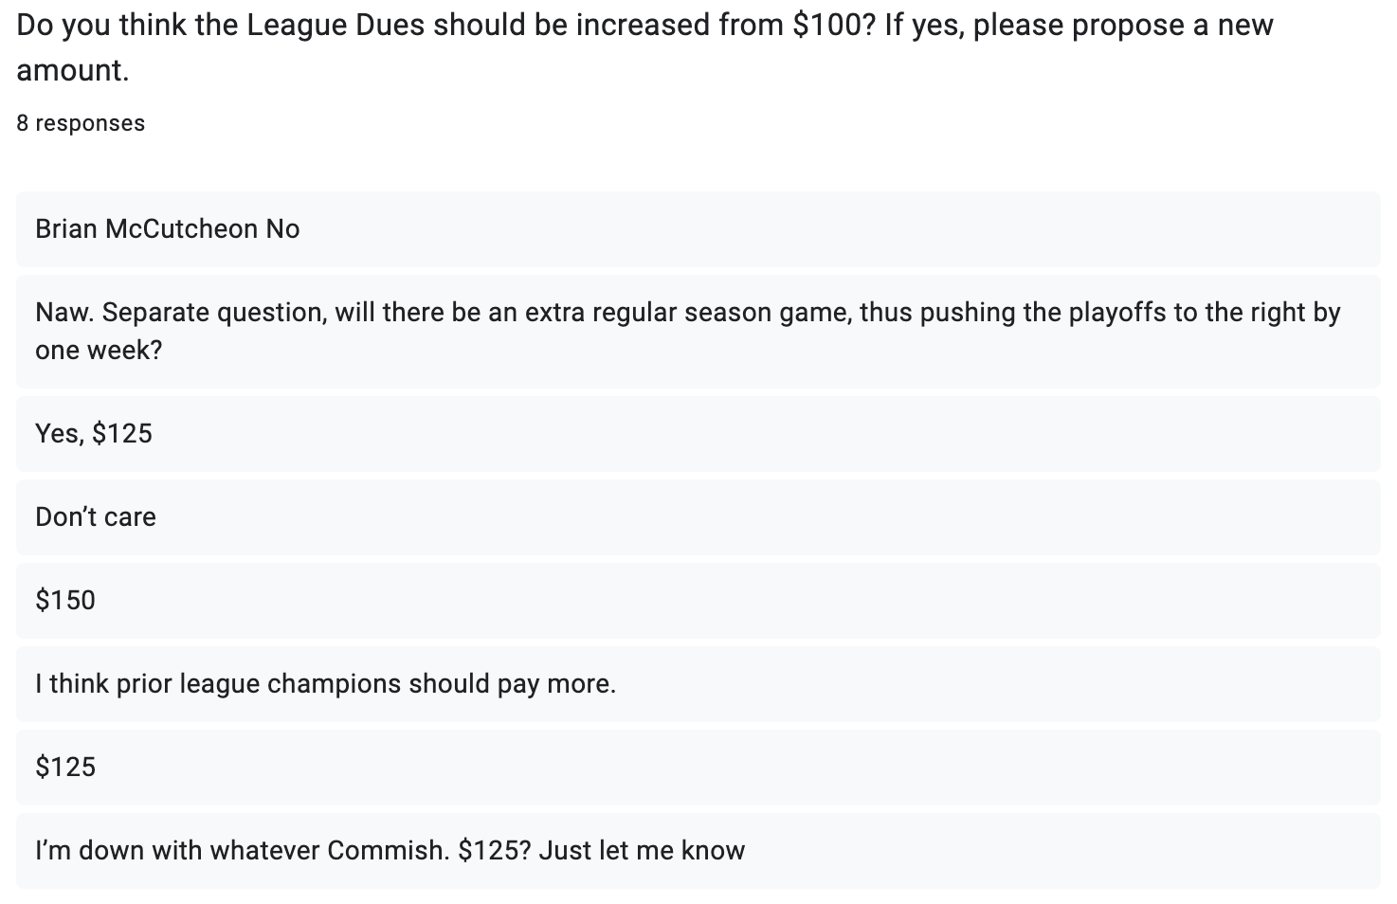Select the prior league champions response row
Image resolution: width=1397 pixels, height=904 pixels.
698,684
